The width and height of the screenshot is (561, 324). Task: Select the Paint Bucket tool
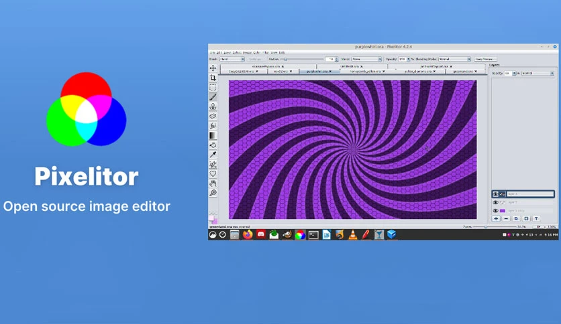(213, 145)
